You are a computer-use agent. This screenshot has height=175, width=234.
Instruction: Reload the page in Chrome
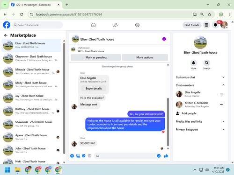22,14
